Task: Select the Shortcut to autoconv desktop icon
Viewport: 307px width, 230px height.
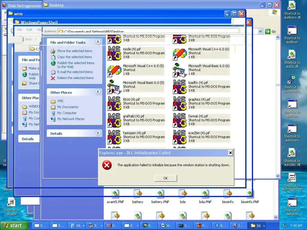Action: point(292,129)
